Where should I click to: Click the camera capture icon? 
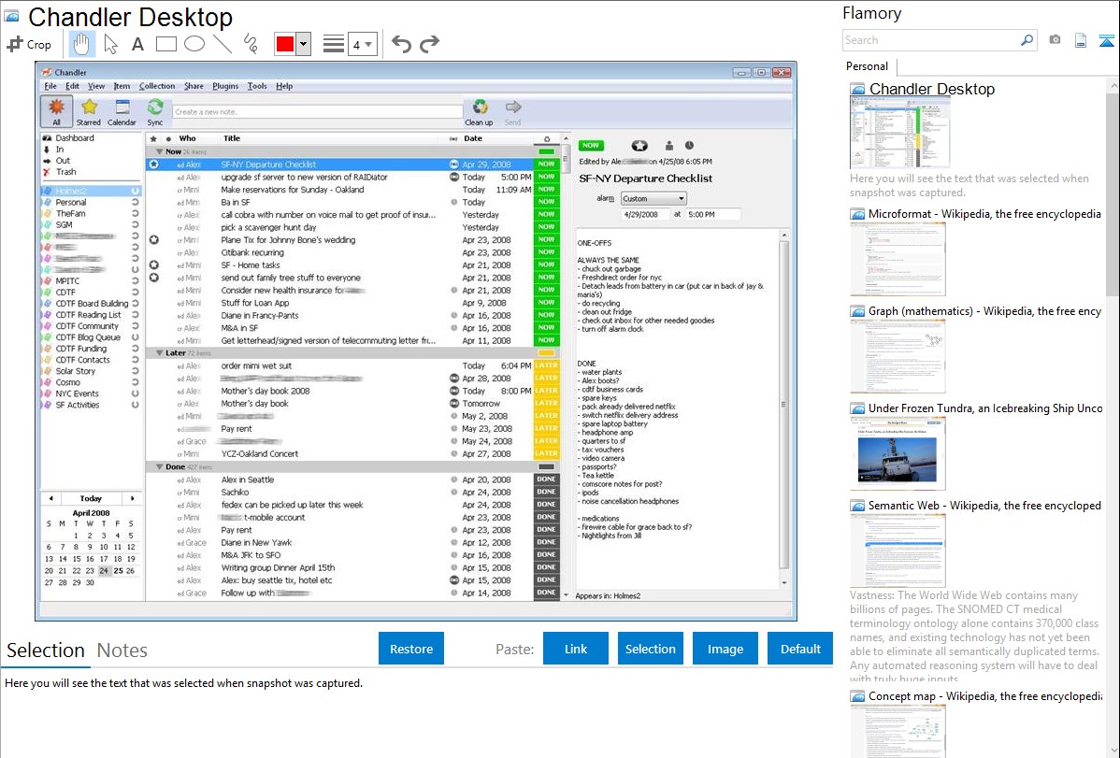[x=1055, y=40]
